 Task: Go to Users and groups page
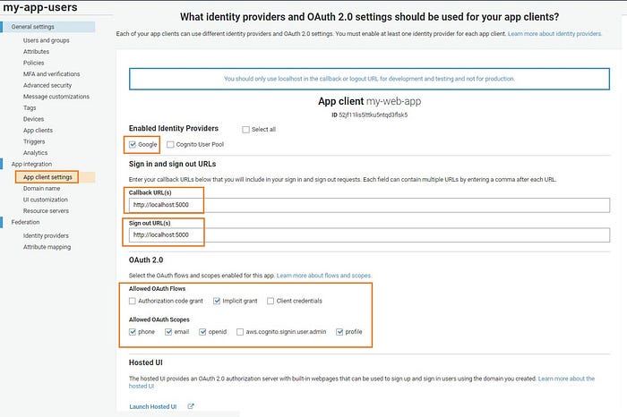point(47,40)
